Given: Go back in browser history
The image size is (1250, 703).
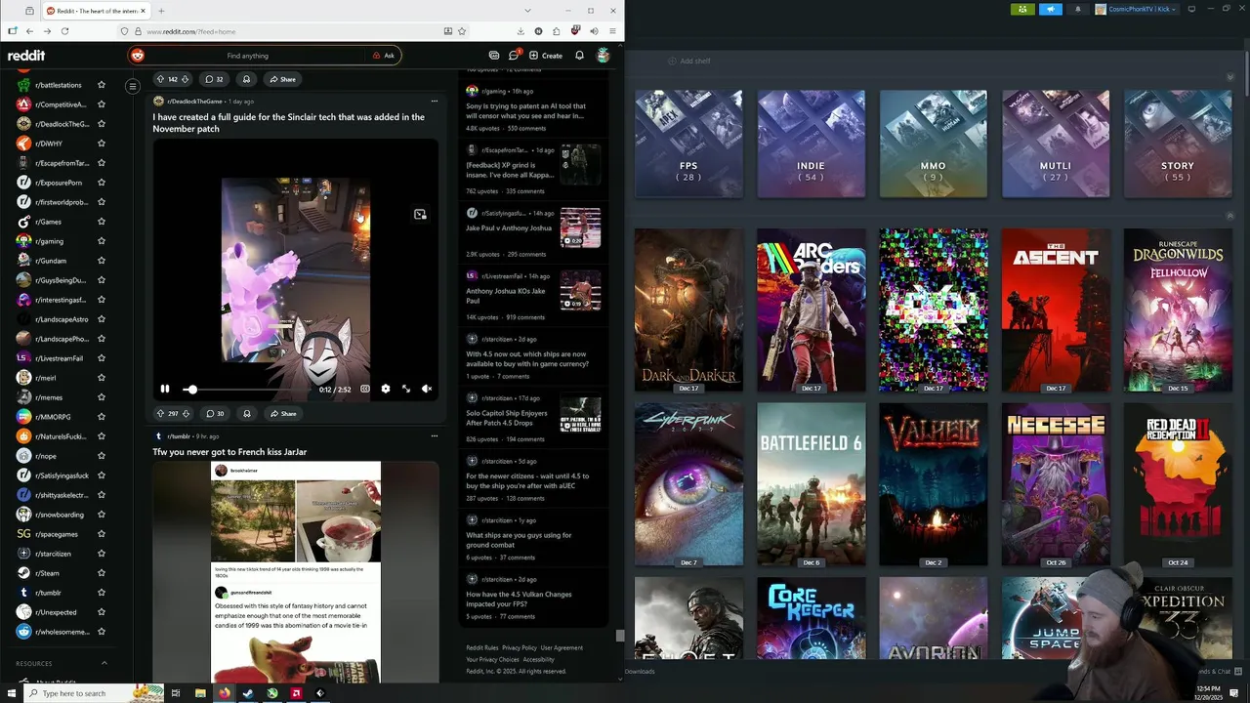Looking at the screenshot, I should [29, 31].
